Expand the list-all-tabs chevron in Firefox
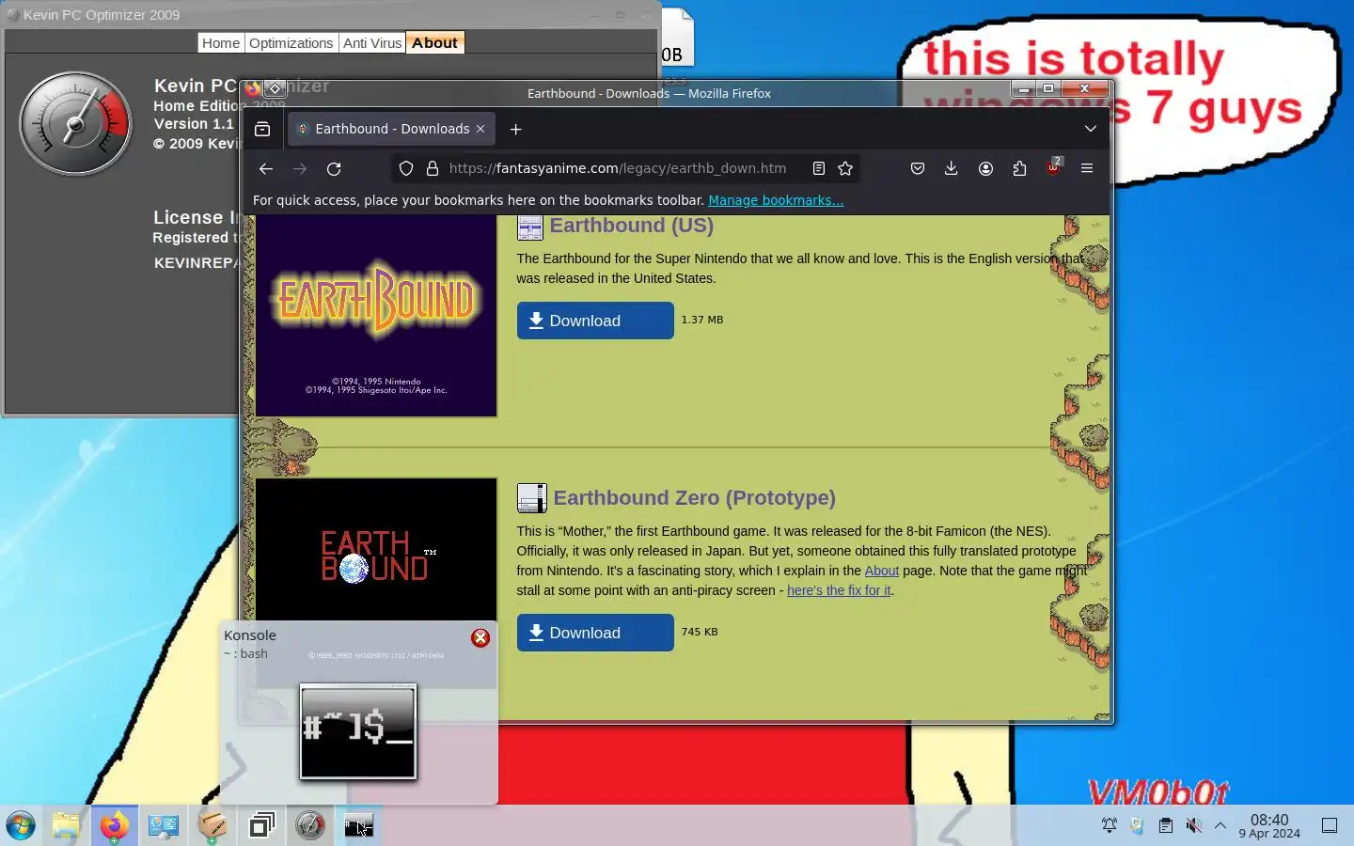Screen dimensions: 1354x846 click(1091, 129)
